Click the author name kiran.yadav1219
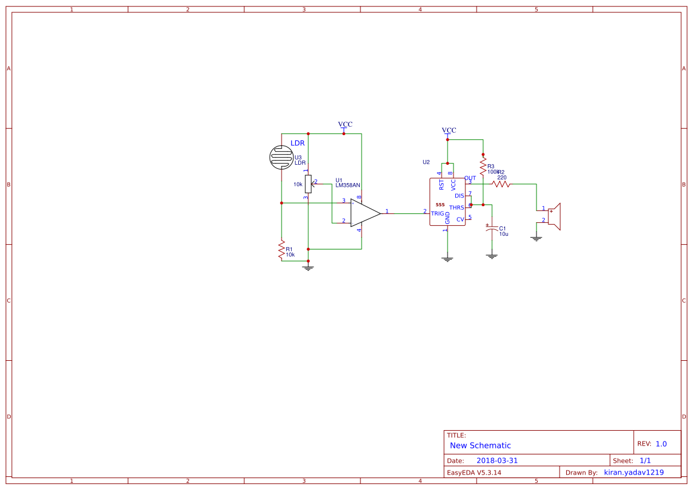 coord(634,472)
